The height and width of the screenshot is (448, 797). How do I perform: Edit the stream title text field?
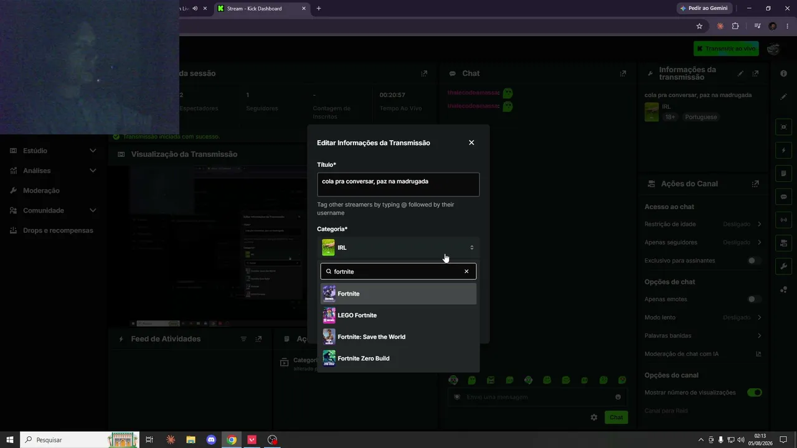pos(398,185)
